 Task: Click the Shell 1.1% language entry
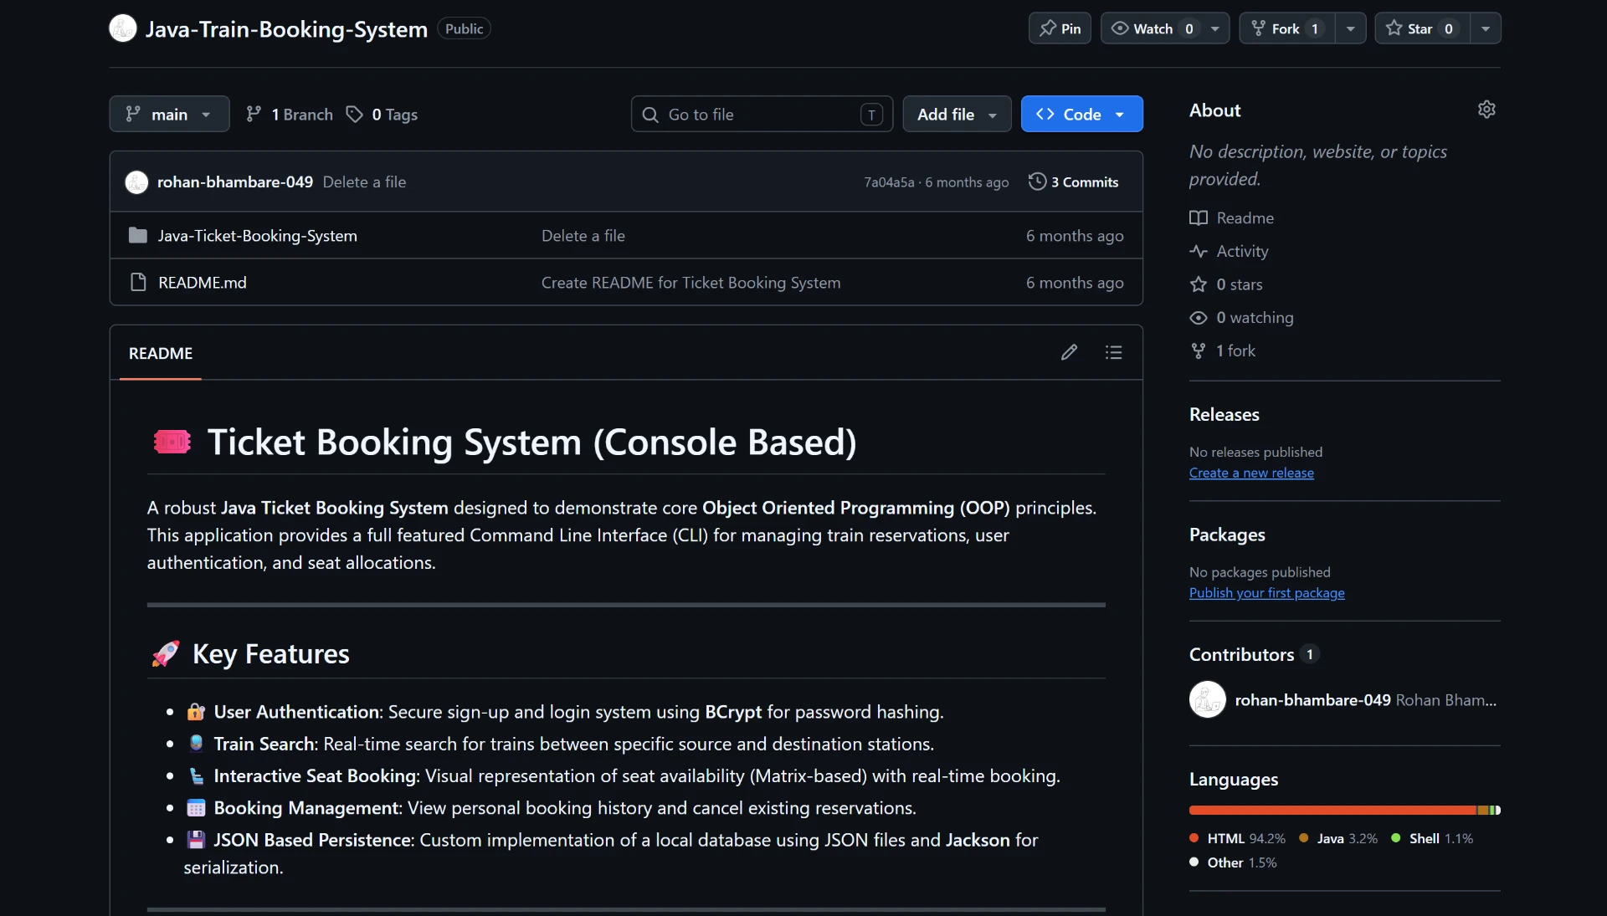tap(1432, 838)
